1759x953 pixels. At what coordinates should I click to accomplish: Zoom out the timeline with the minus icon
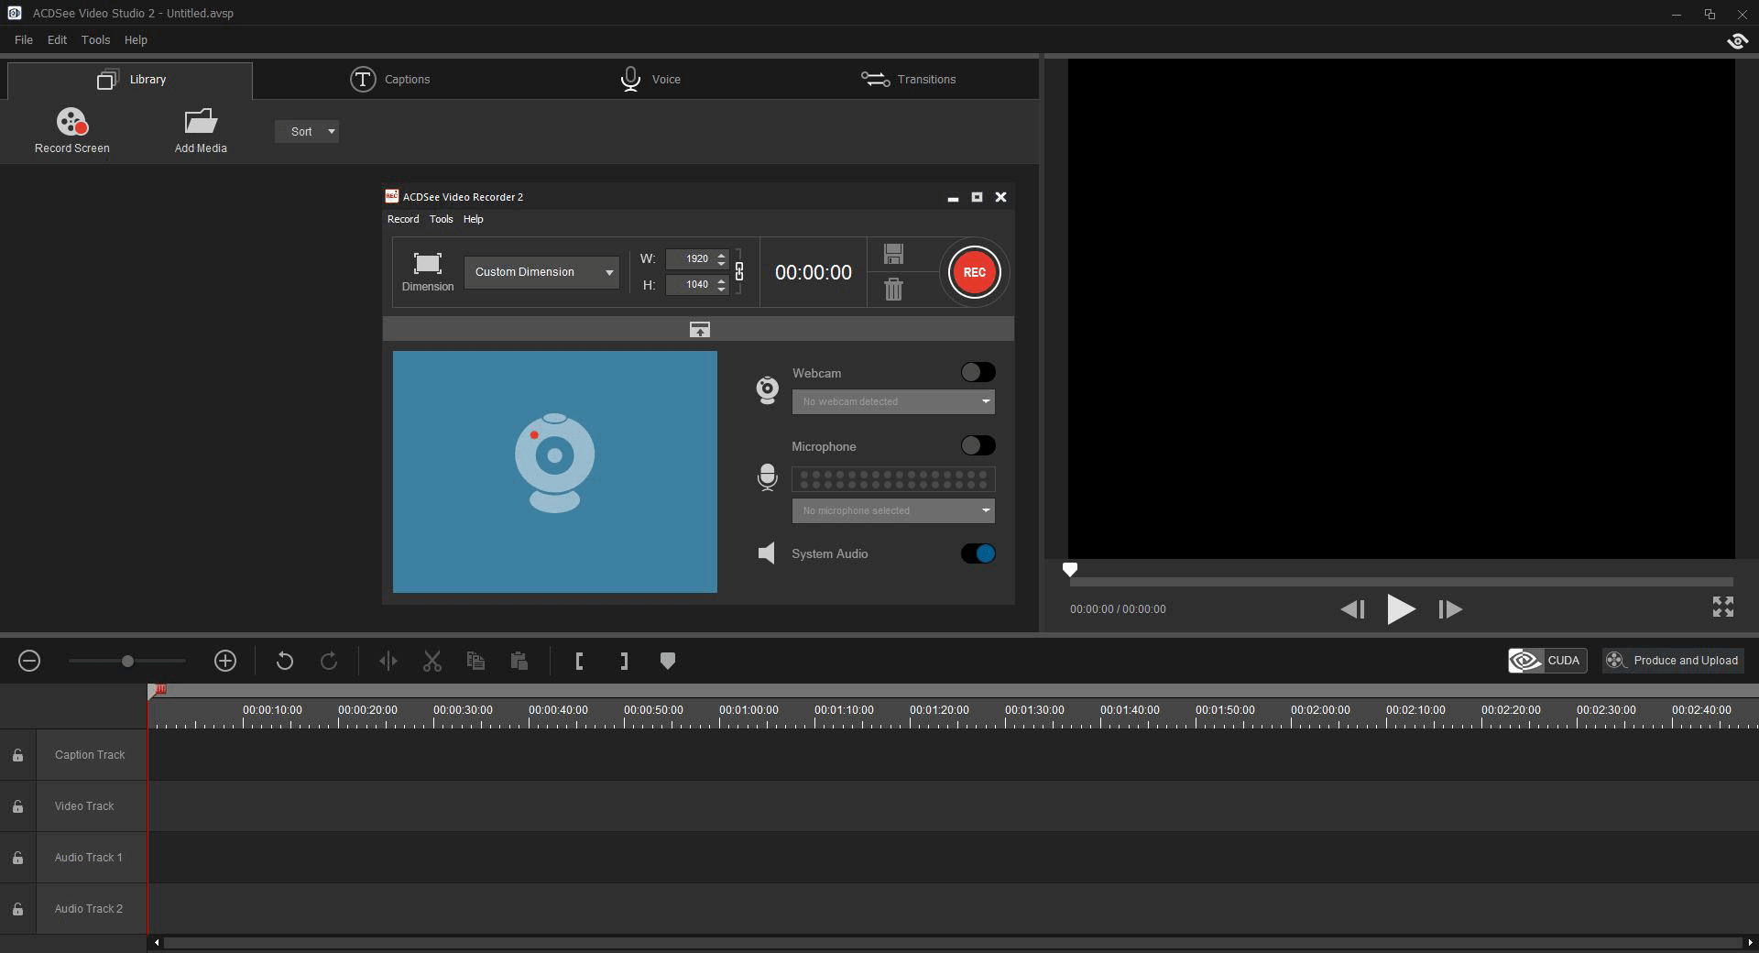[x=29, y=661]
